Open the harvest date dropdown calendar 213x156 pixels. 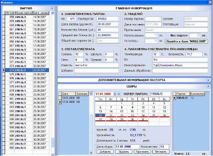click(119, 94)
